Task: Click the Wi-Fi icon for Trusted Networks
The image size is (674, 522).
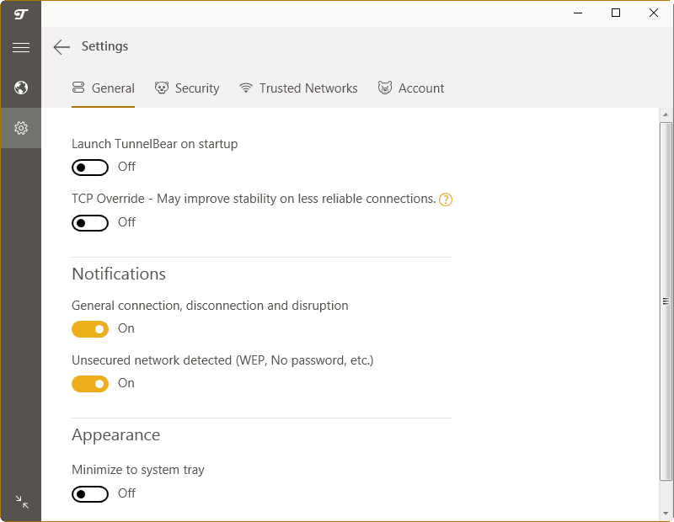Action: click(246, 88)
